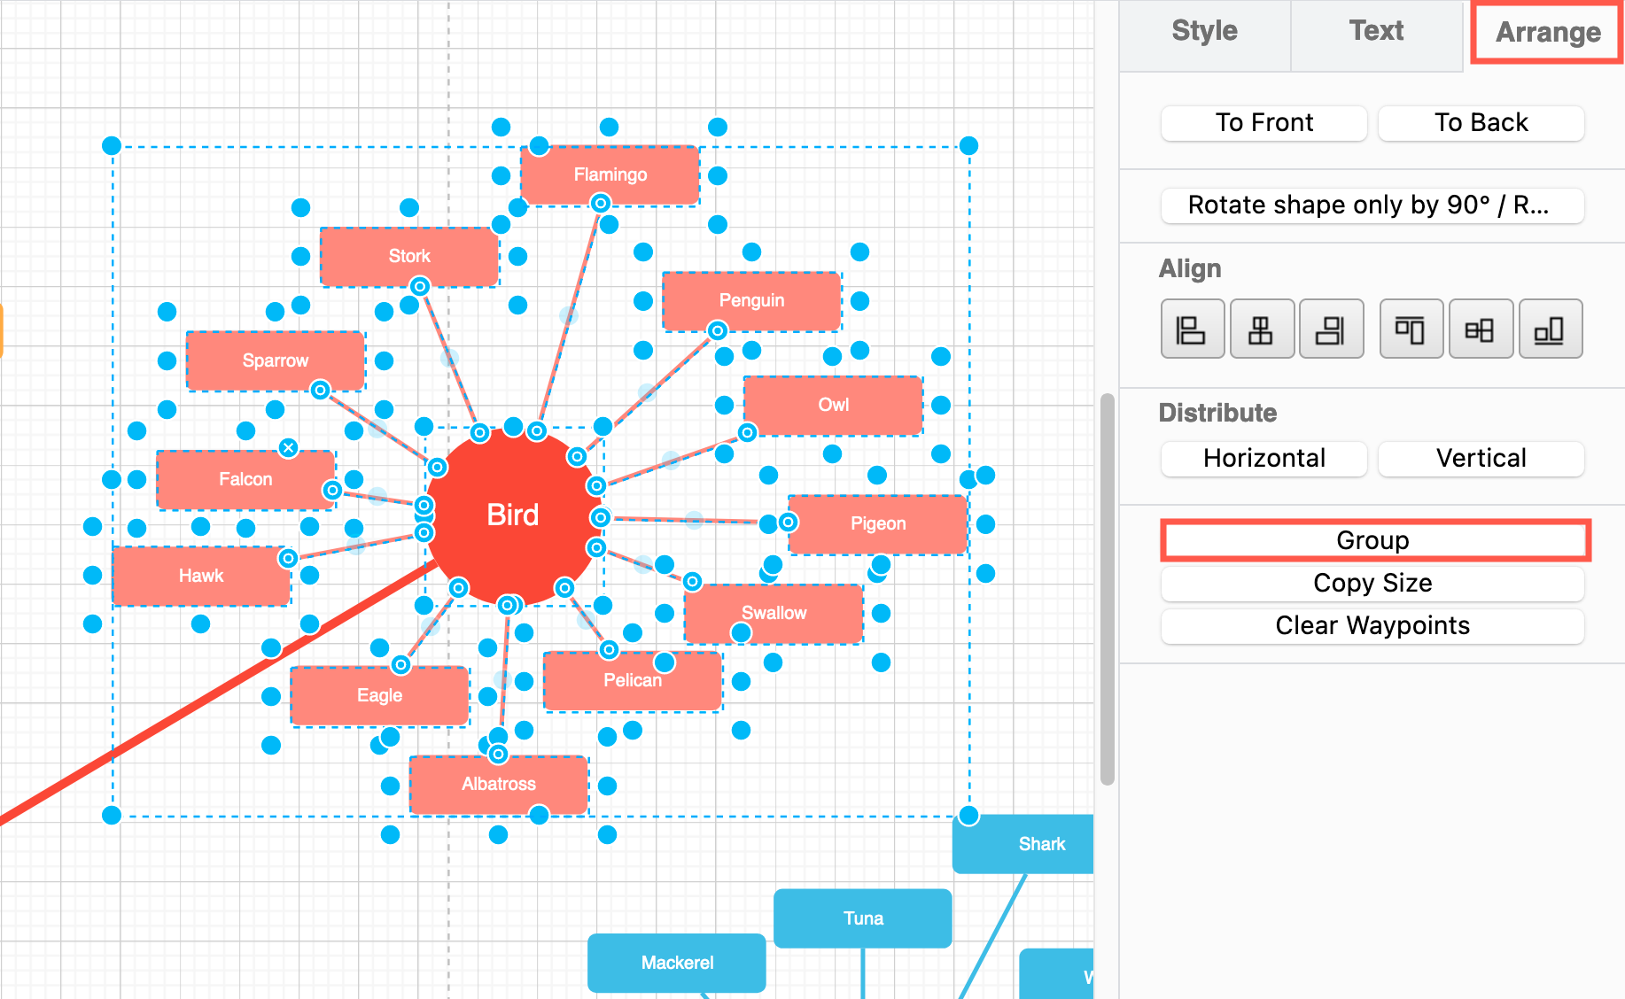Click the align middle vertically icon
The width and height of the screenshot is (1625, 999).
pyautogui.click(x=1480, y=329)
